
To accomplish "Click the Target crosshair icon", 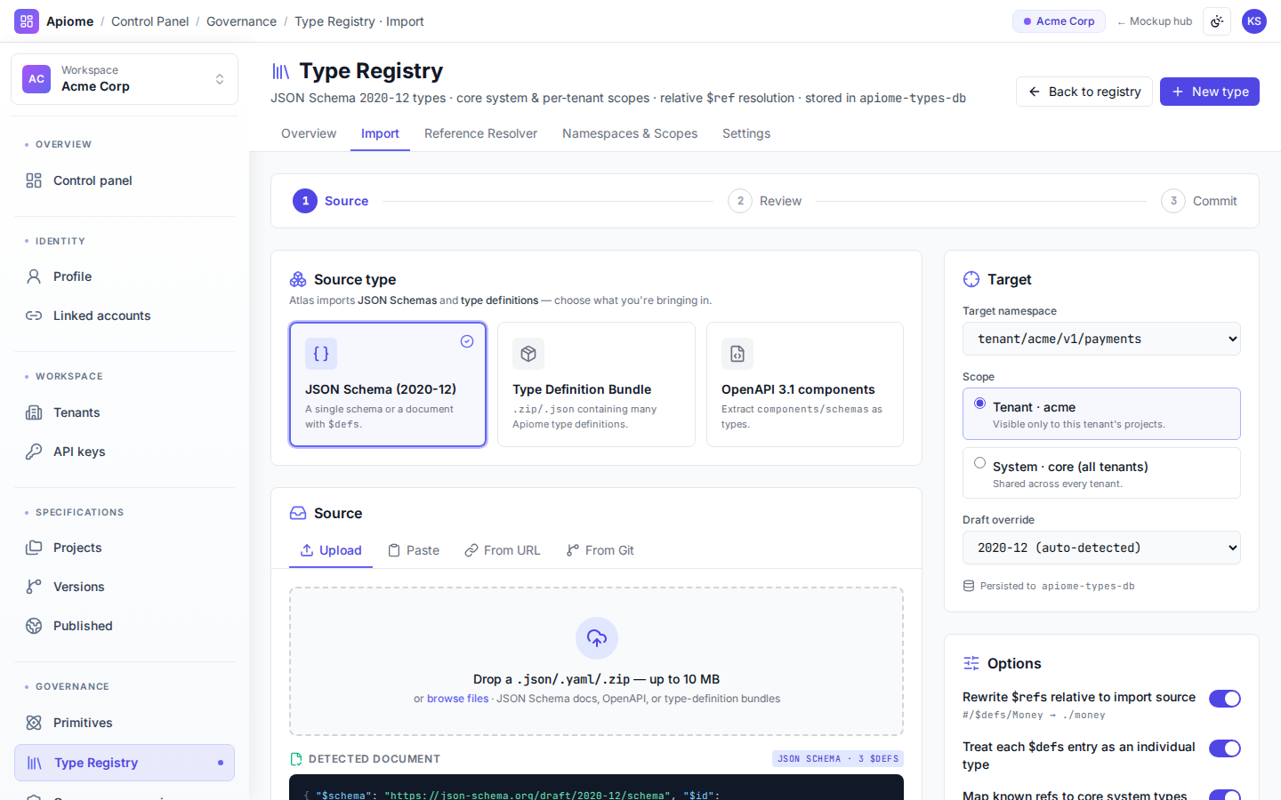I will (x=971, y=279).
